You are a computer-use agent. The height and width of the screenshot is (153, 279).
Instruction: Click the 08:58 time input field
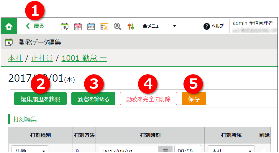point(188,150)
